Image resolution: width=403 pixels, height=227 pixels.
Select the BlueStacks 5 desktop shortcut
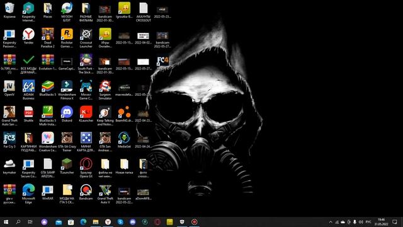(x=48, y=88)
